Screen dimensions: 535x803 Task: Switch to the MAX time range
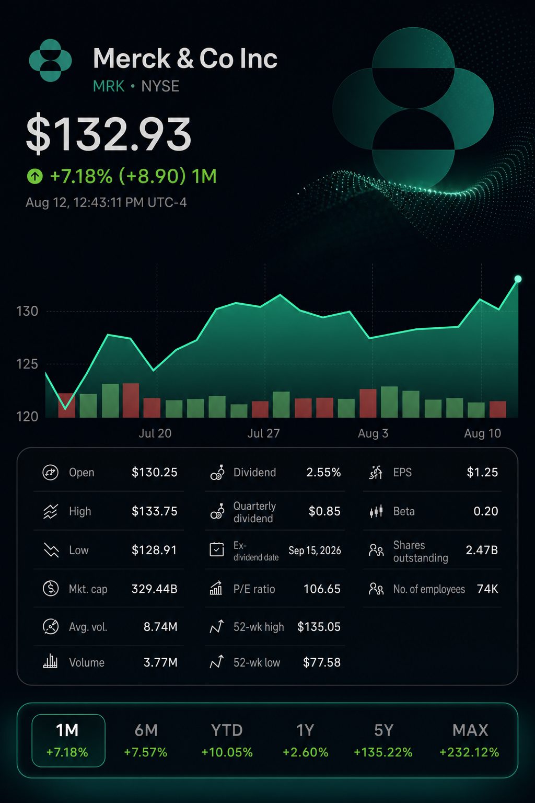pyautogui.click(x=470, y=740)
